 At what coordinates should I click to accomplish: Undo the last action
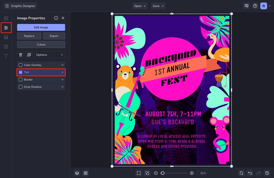[250, 173]
